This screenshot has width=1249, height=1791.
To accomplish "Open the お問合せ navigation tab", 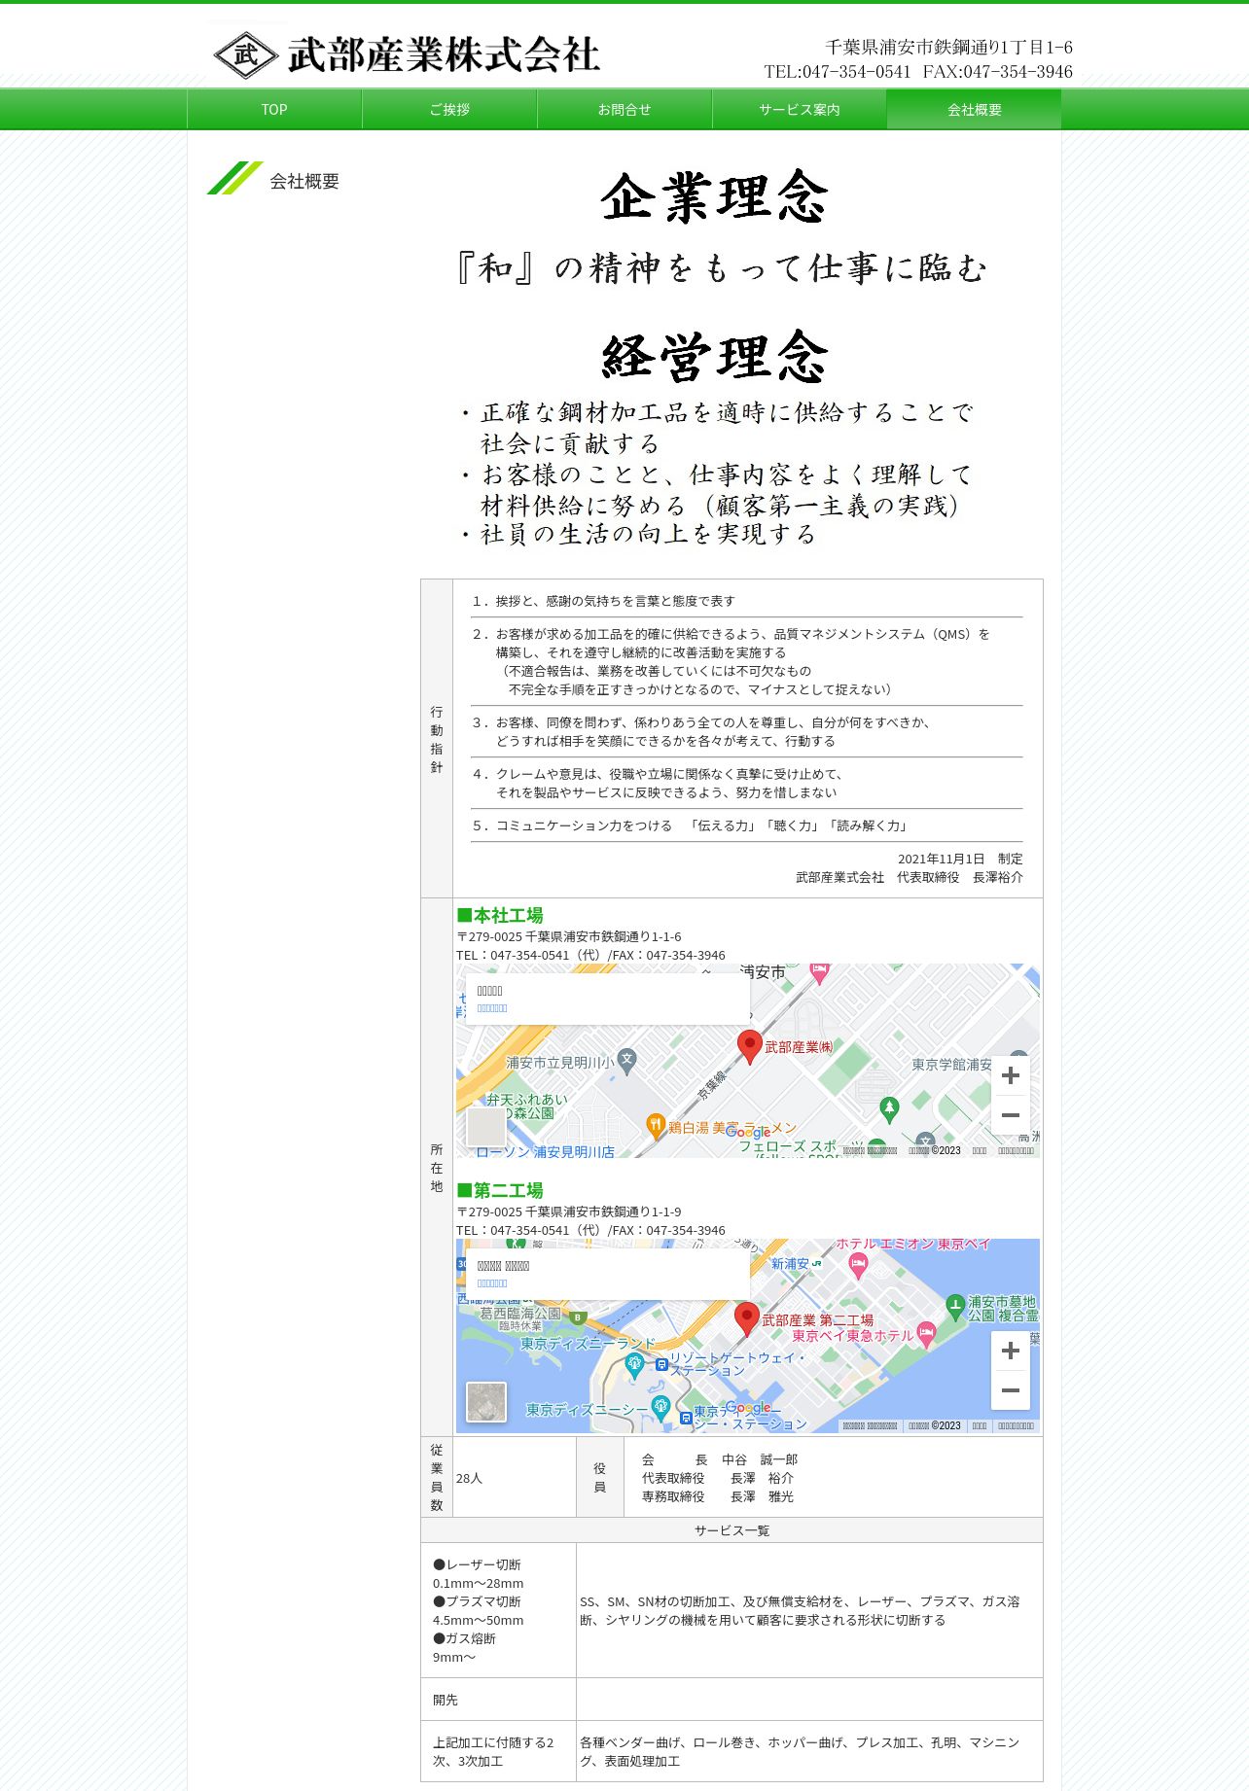I will click(x=624, y=110).
